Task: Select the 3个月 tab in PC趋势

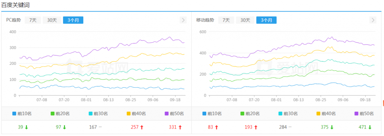Action: (73, 20)
